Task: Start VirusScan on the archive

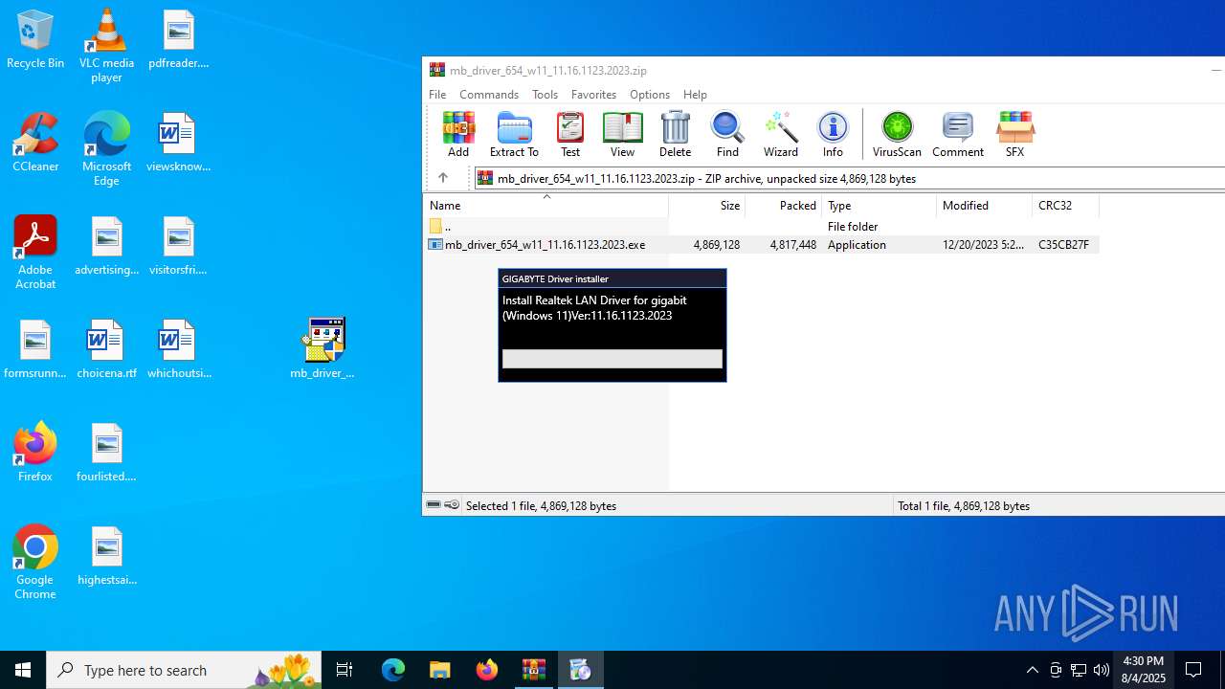Action: click(897, 134)
